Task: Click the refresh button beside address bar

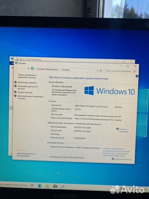Action: (x=100, y=71)
